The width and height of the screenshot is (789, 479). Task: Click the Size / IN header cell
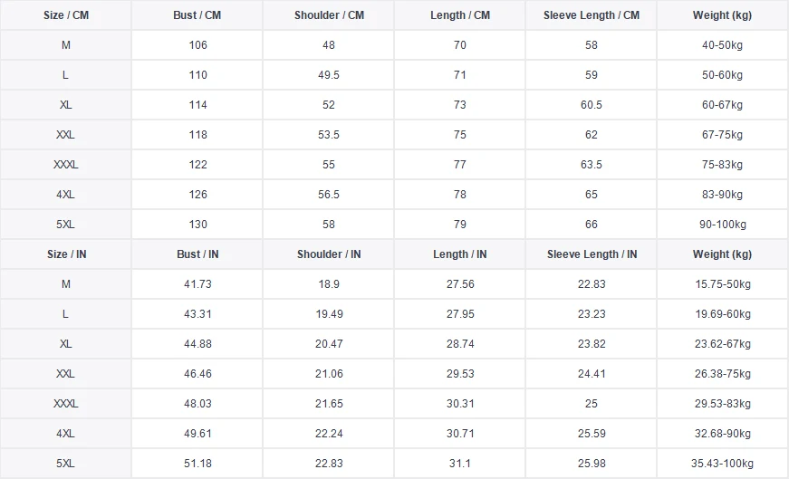[66, 254]
